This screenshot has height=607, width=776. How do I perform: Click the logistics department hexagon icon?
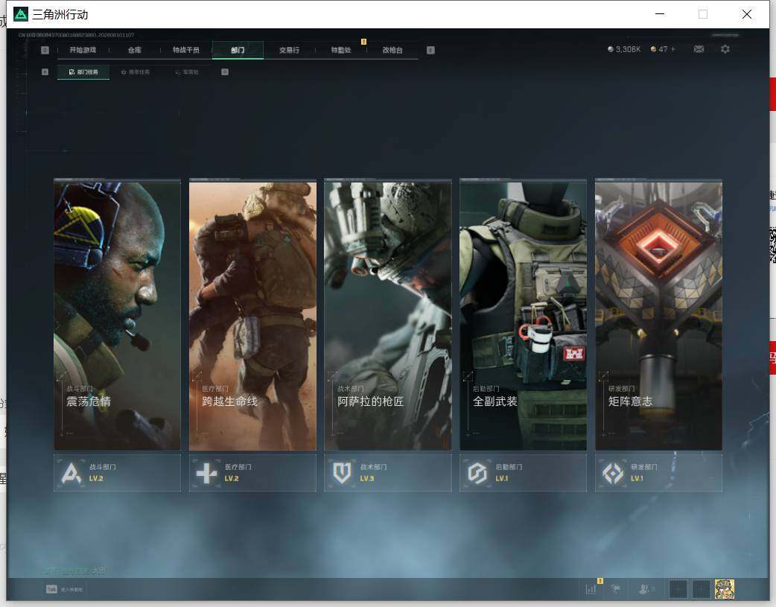[x=477, y=474]
